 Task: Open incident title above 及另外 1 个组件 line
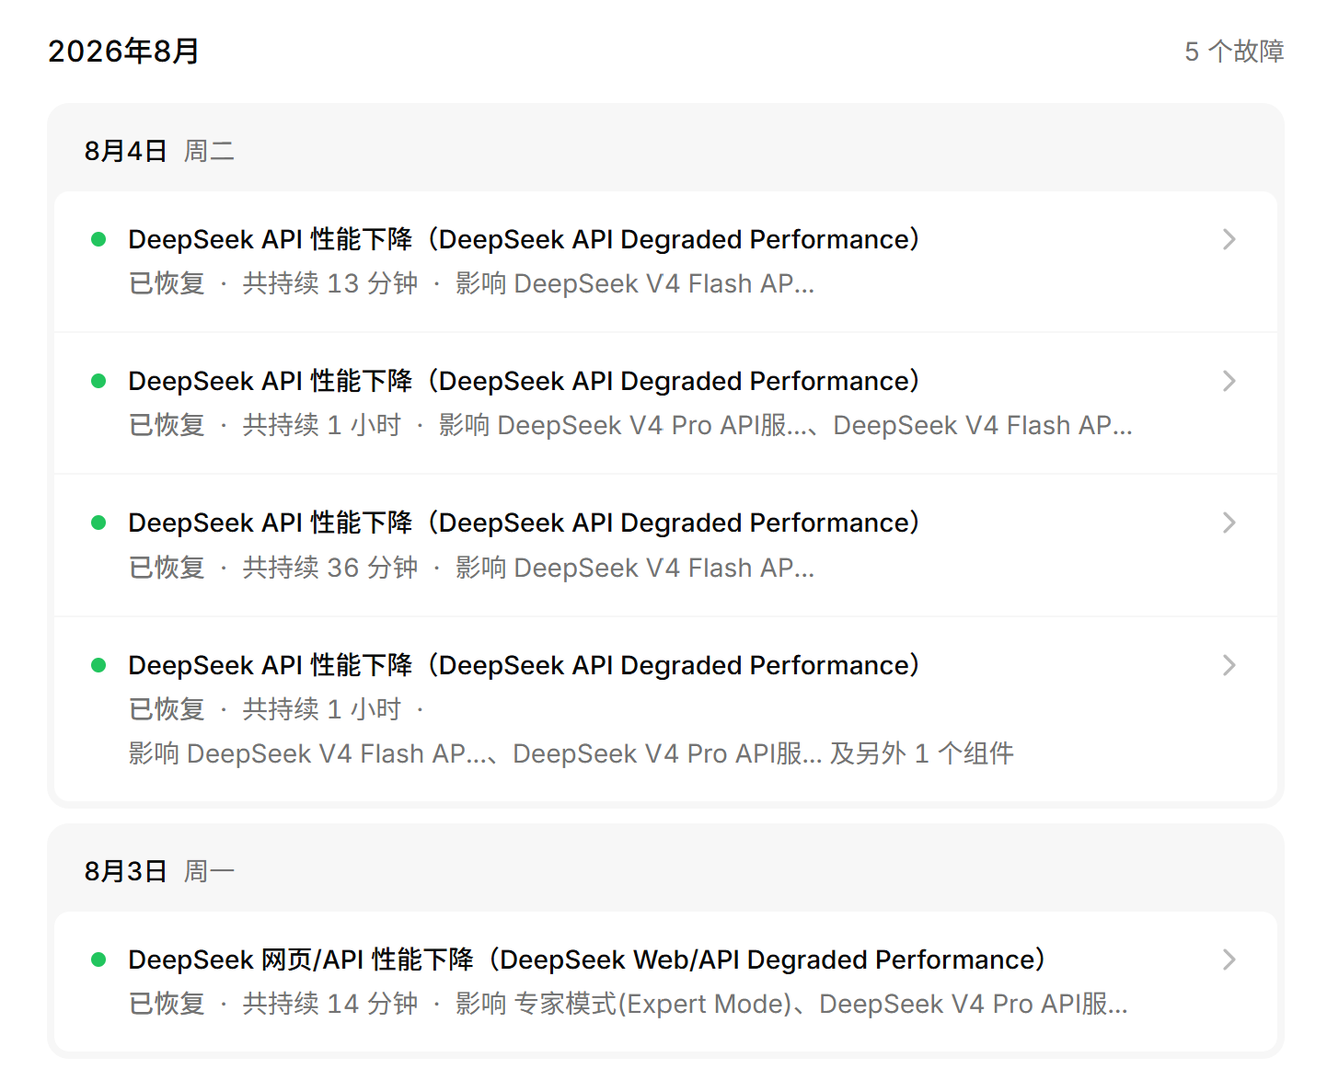(524, 665)
